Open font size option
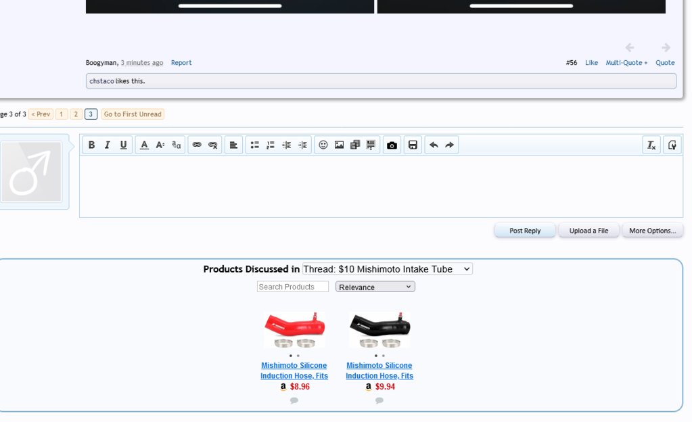692x422 pixels. coord(160,145)
